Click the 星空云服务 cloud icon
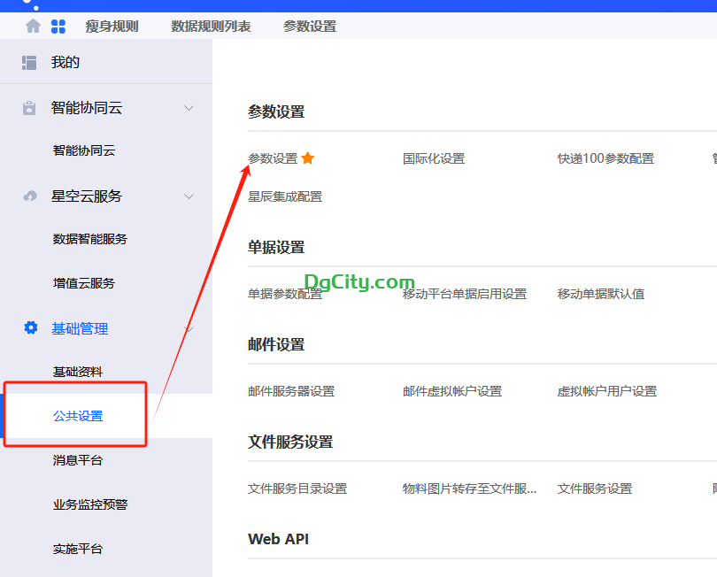Viewport: 717px width, 577px height. [30, 196]
